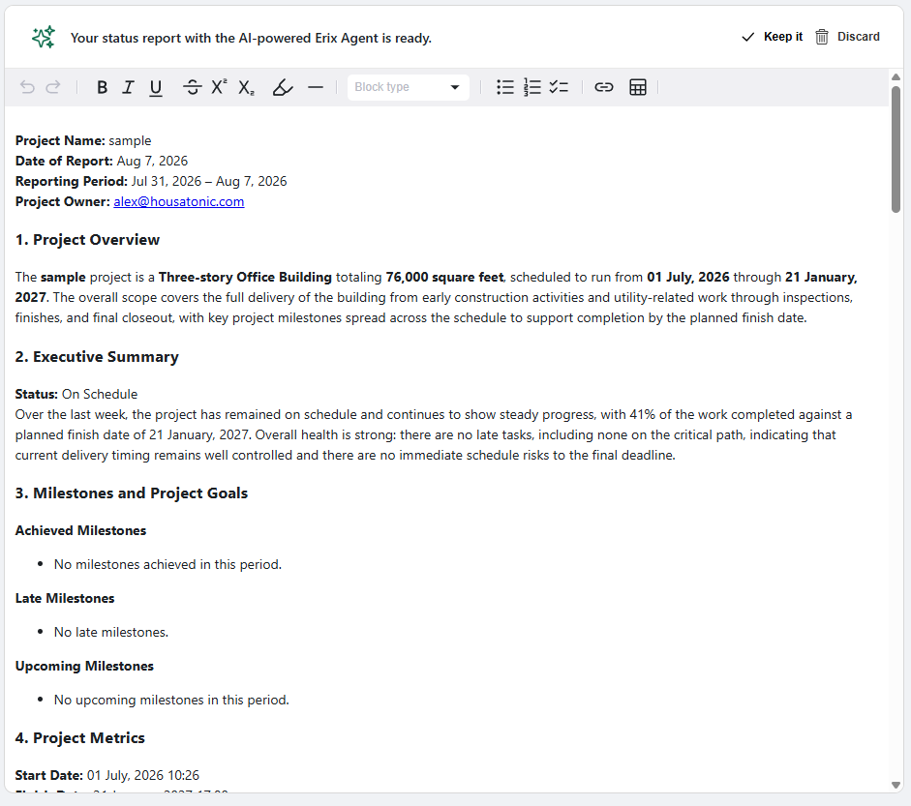Click the Keep it button
The width and height of the screenshot is (911, 806).
773,37
